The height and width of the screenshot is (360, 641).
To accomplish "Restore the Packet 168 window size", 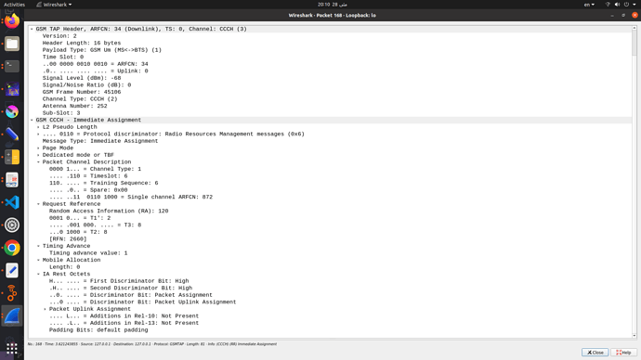I will (x=623, y=15).
